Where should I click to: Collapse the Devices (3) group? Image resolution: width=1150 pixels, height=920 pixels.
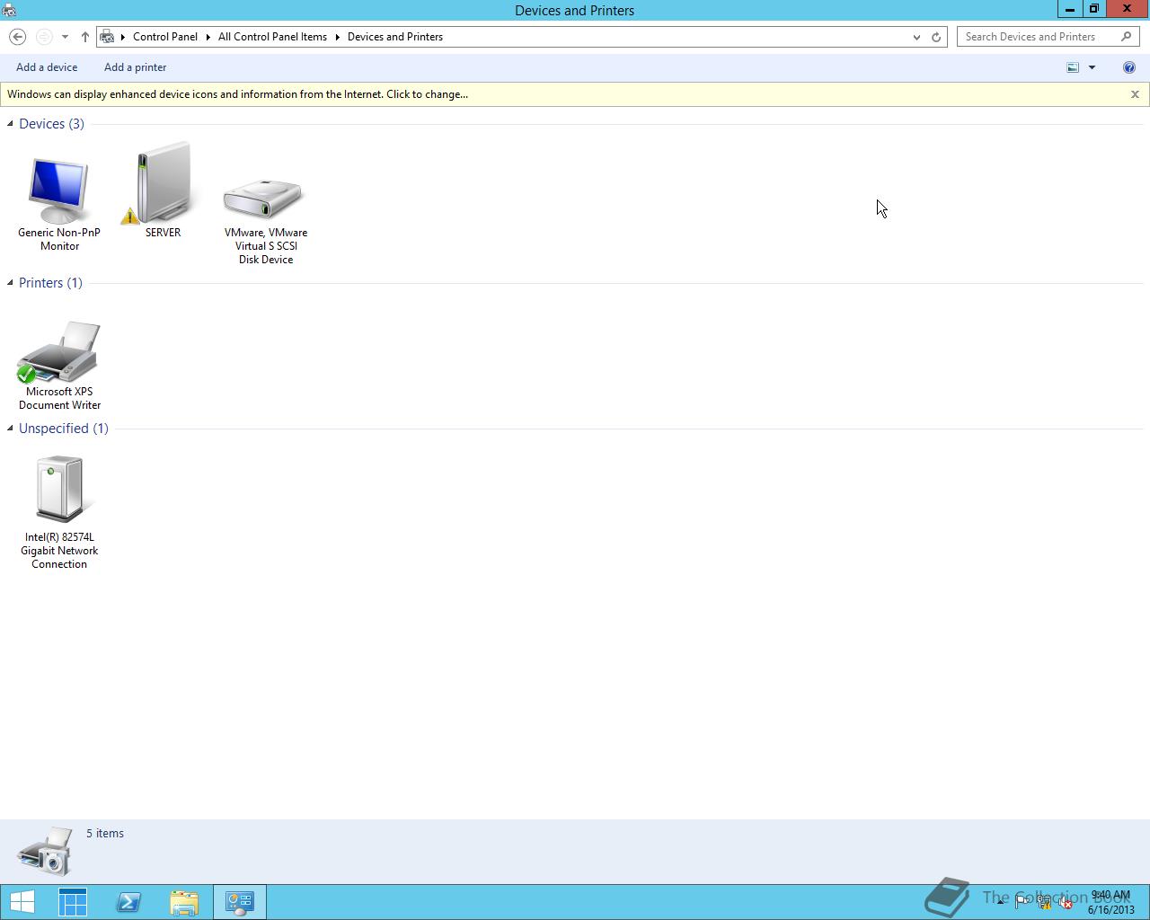point(10,124)
